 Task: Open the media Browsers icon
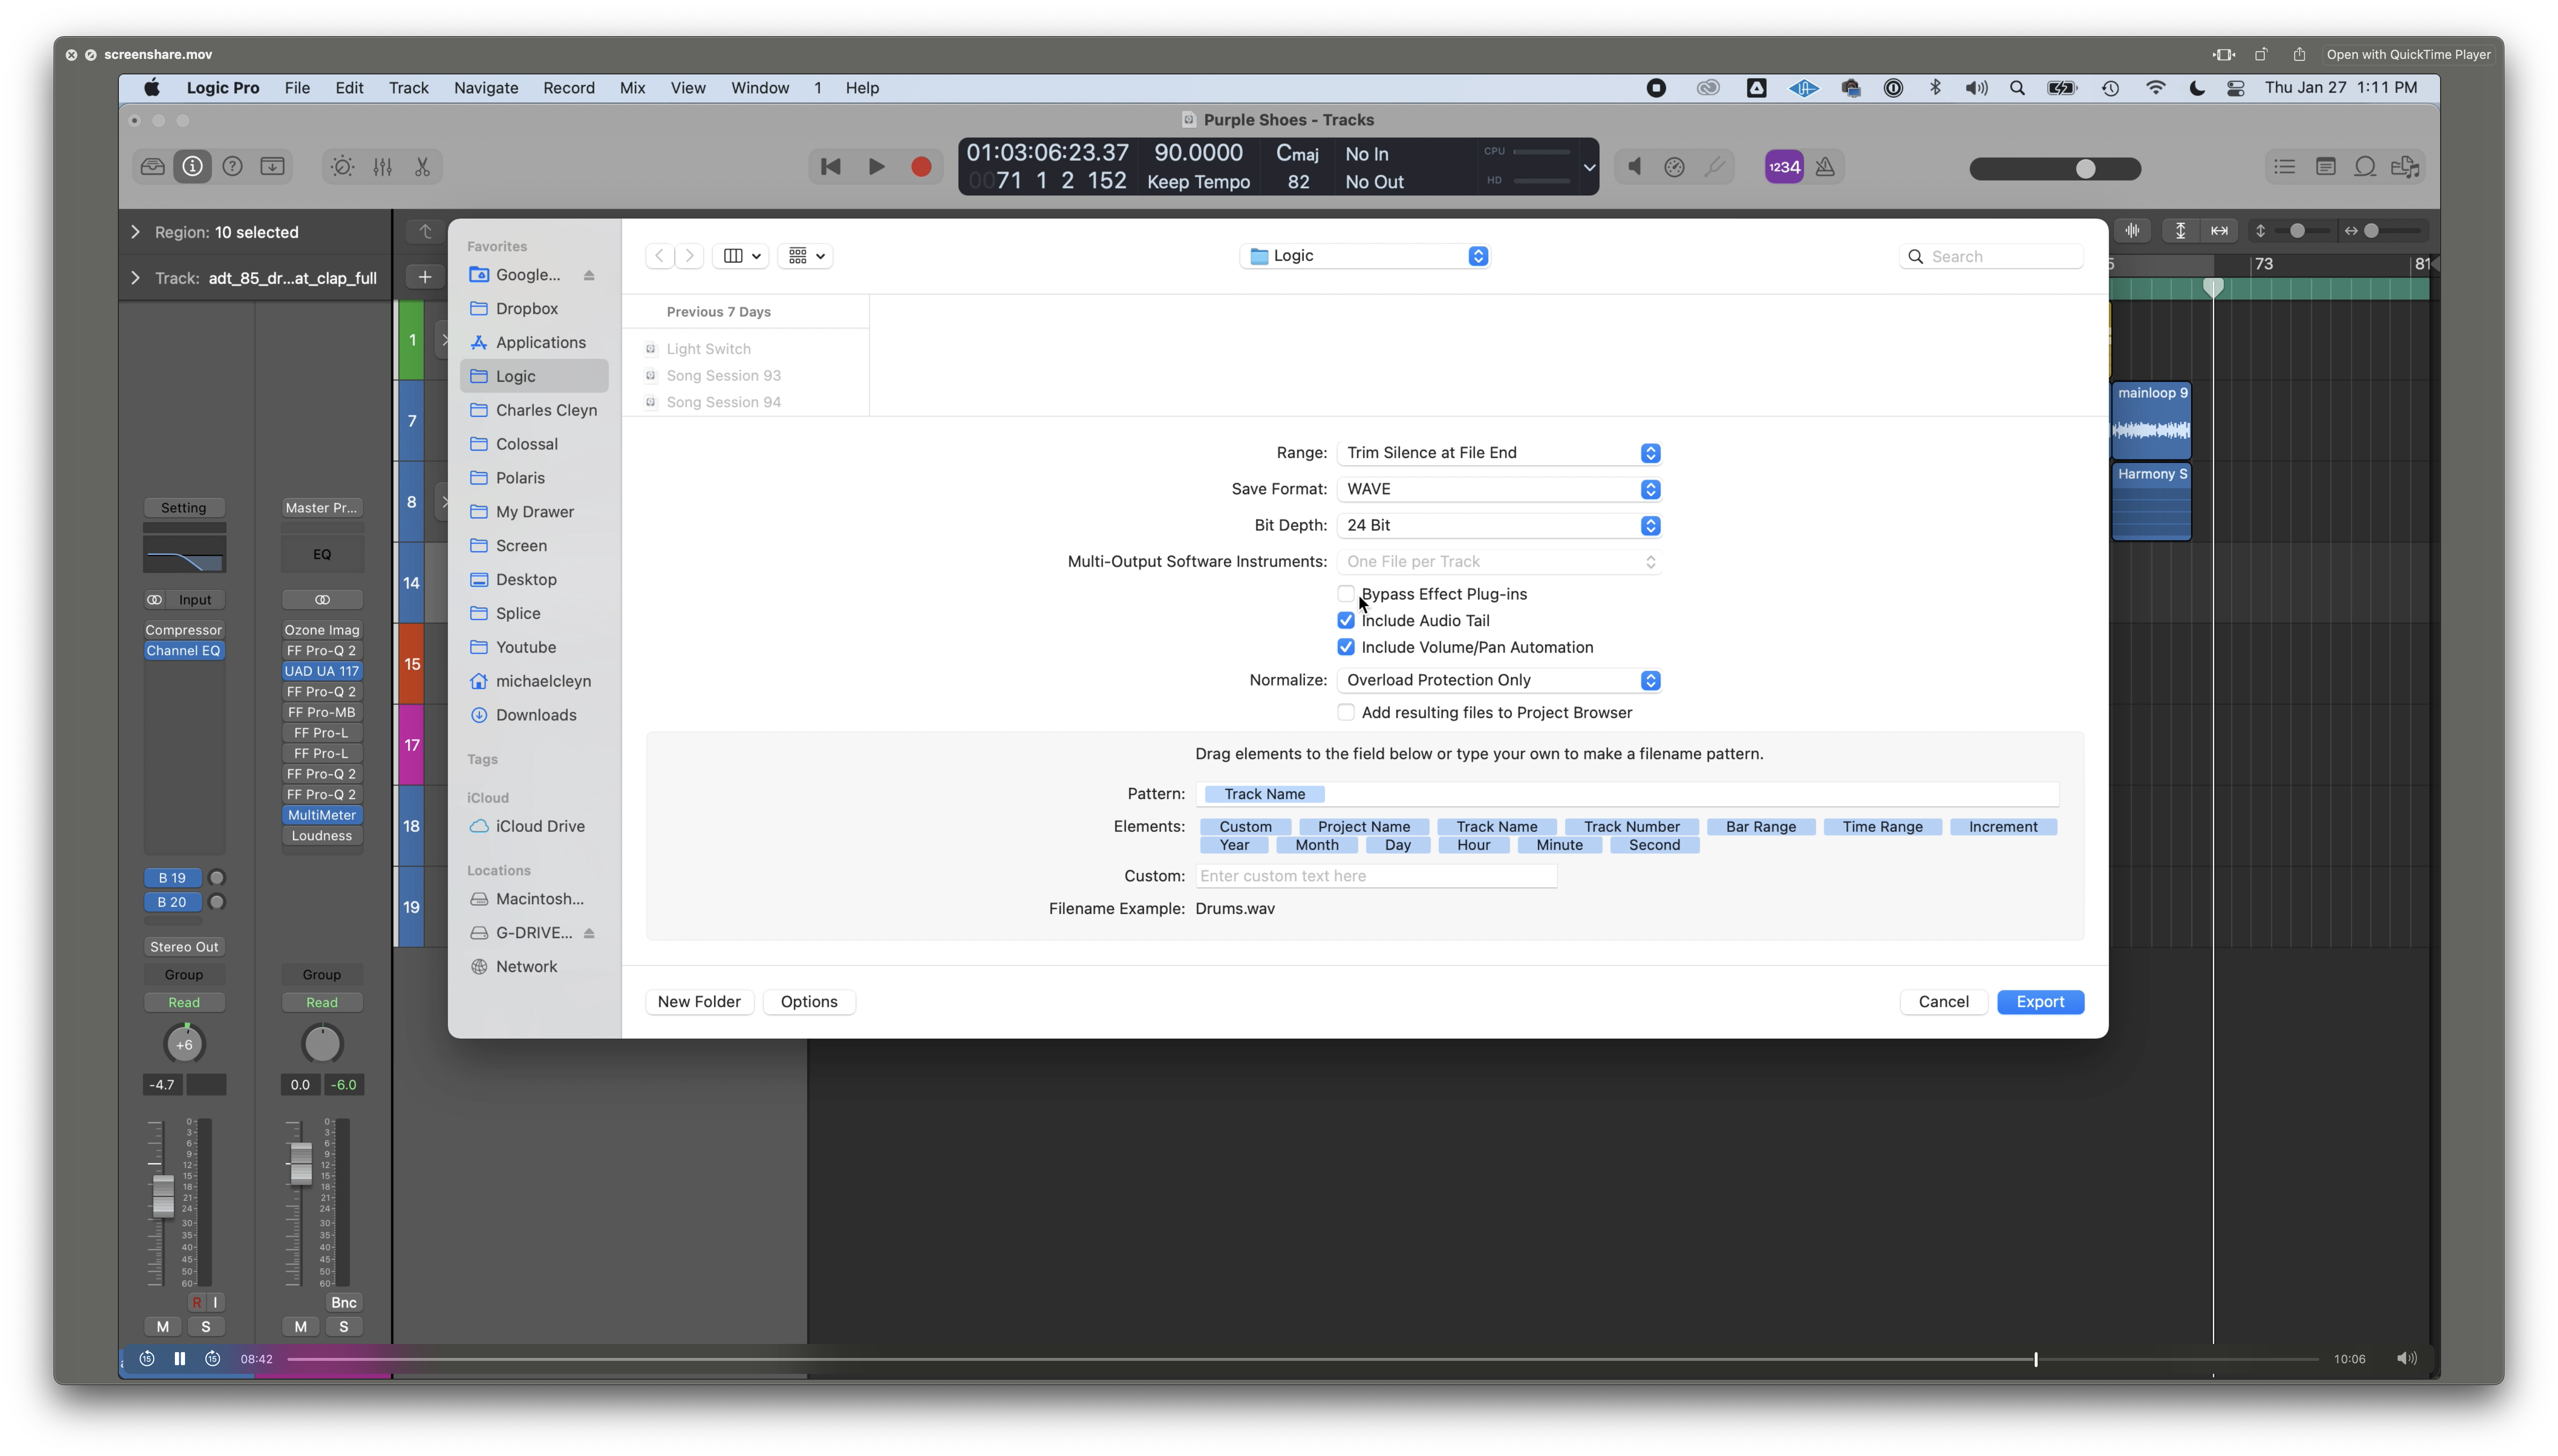click(2405, 167)
